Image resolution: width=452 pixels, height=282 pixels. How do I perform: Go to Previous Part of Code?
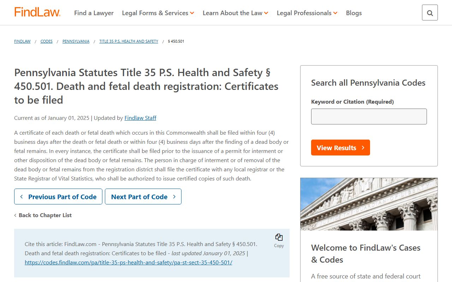coord(58,197)
